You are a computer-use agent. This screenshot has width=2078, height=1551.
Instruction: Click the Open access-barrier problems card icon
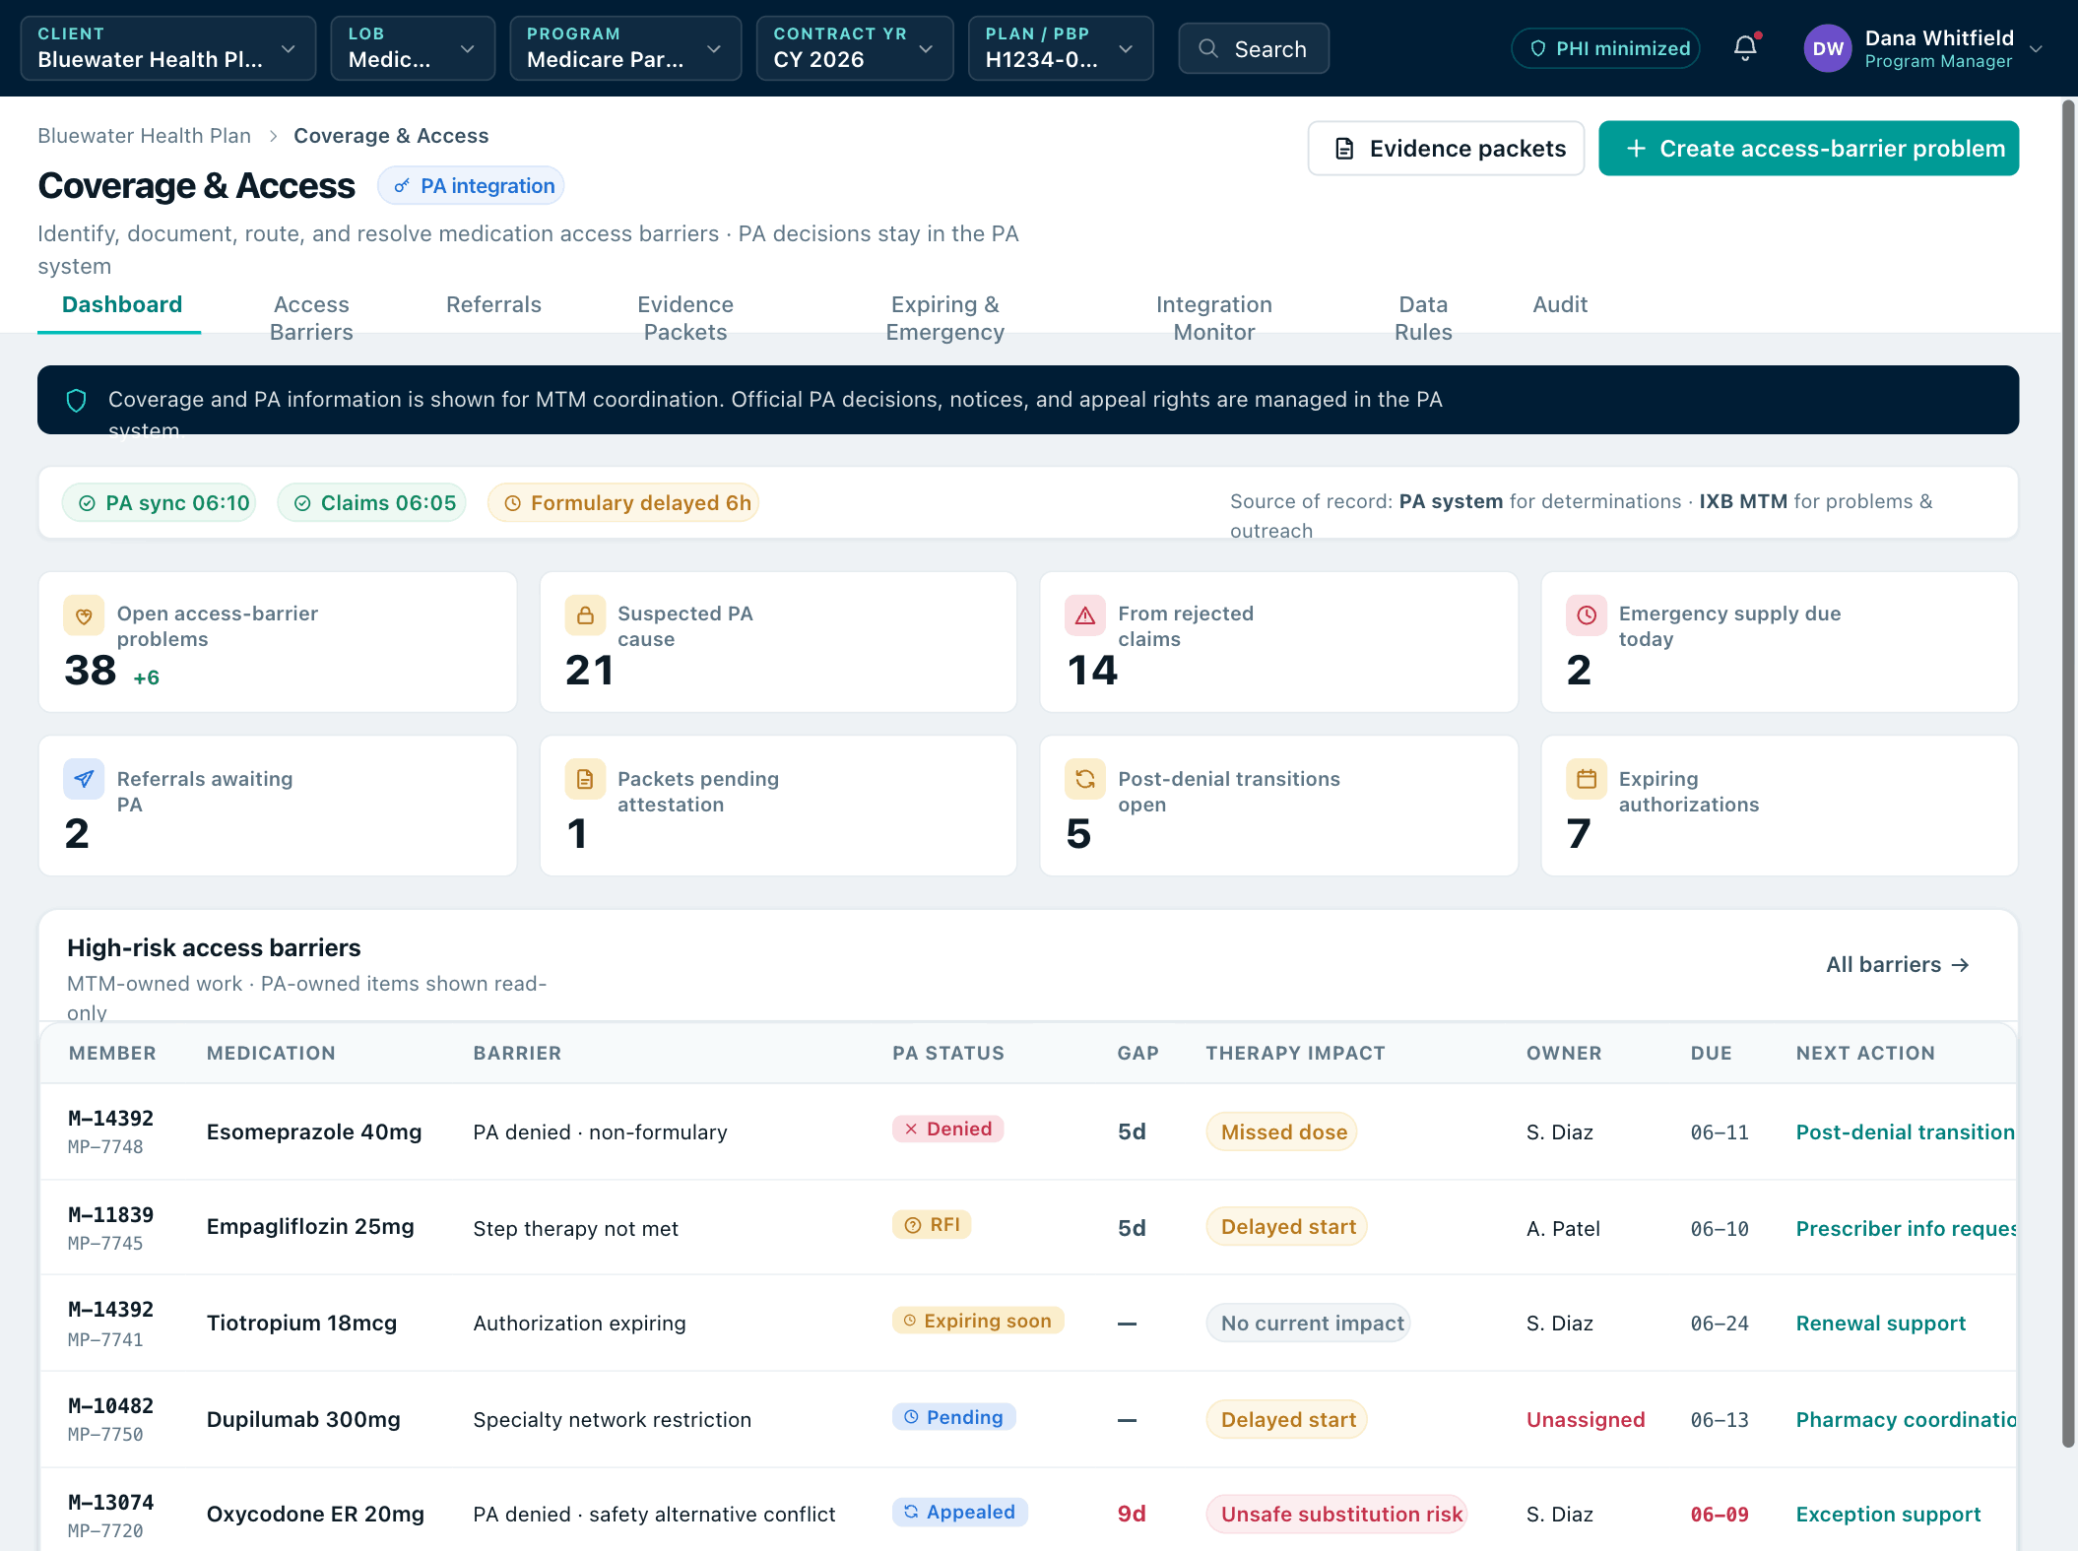click(84, 615)
